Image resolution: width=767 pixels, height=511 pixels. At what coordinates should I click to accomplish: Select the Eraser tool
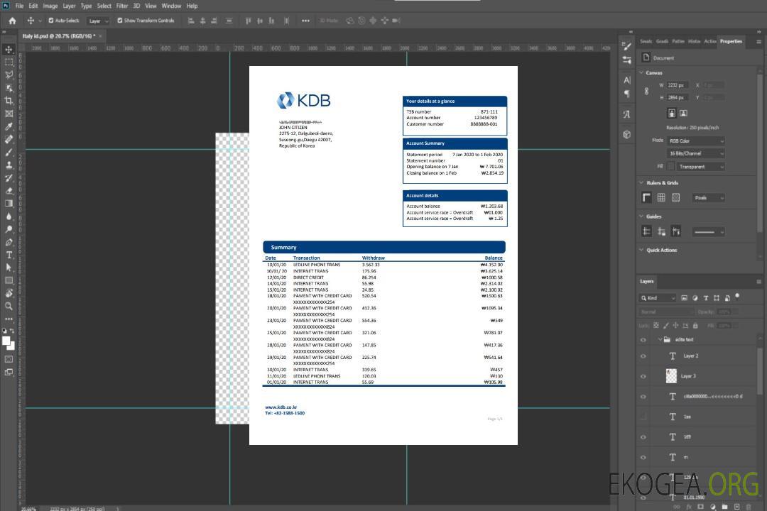click(9, 191)
